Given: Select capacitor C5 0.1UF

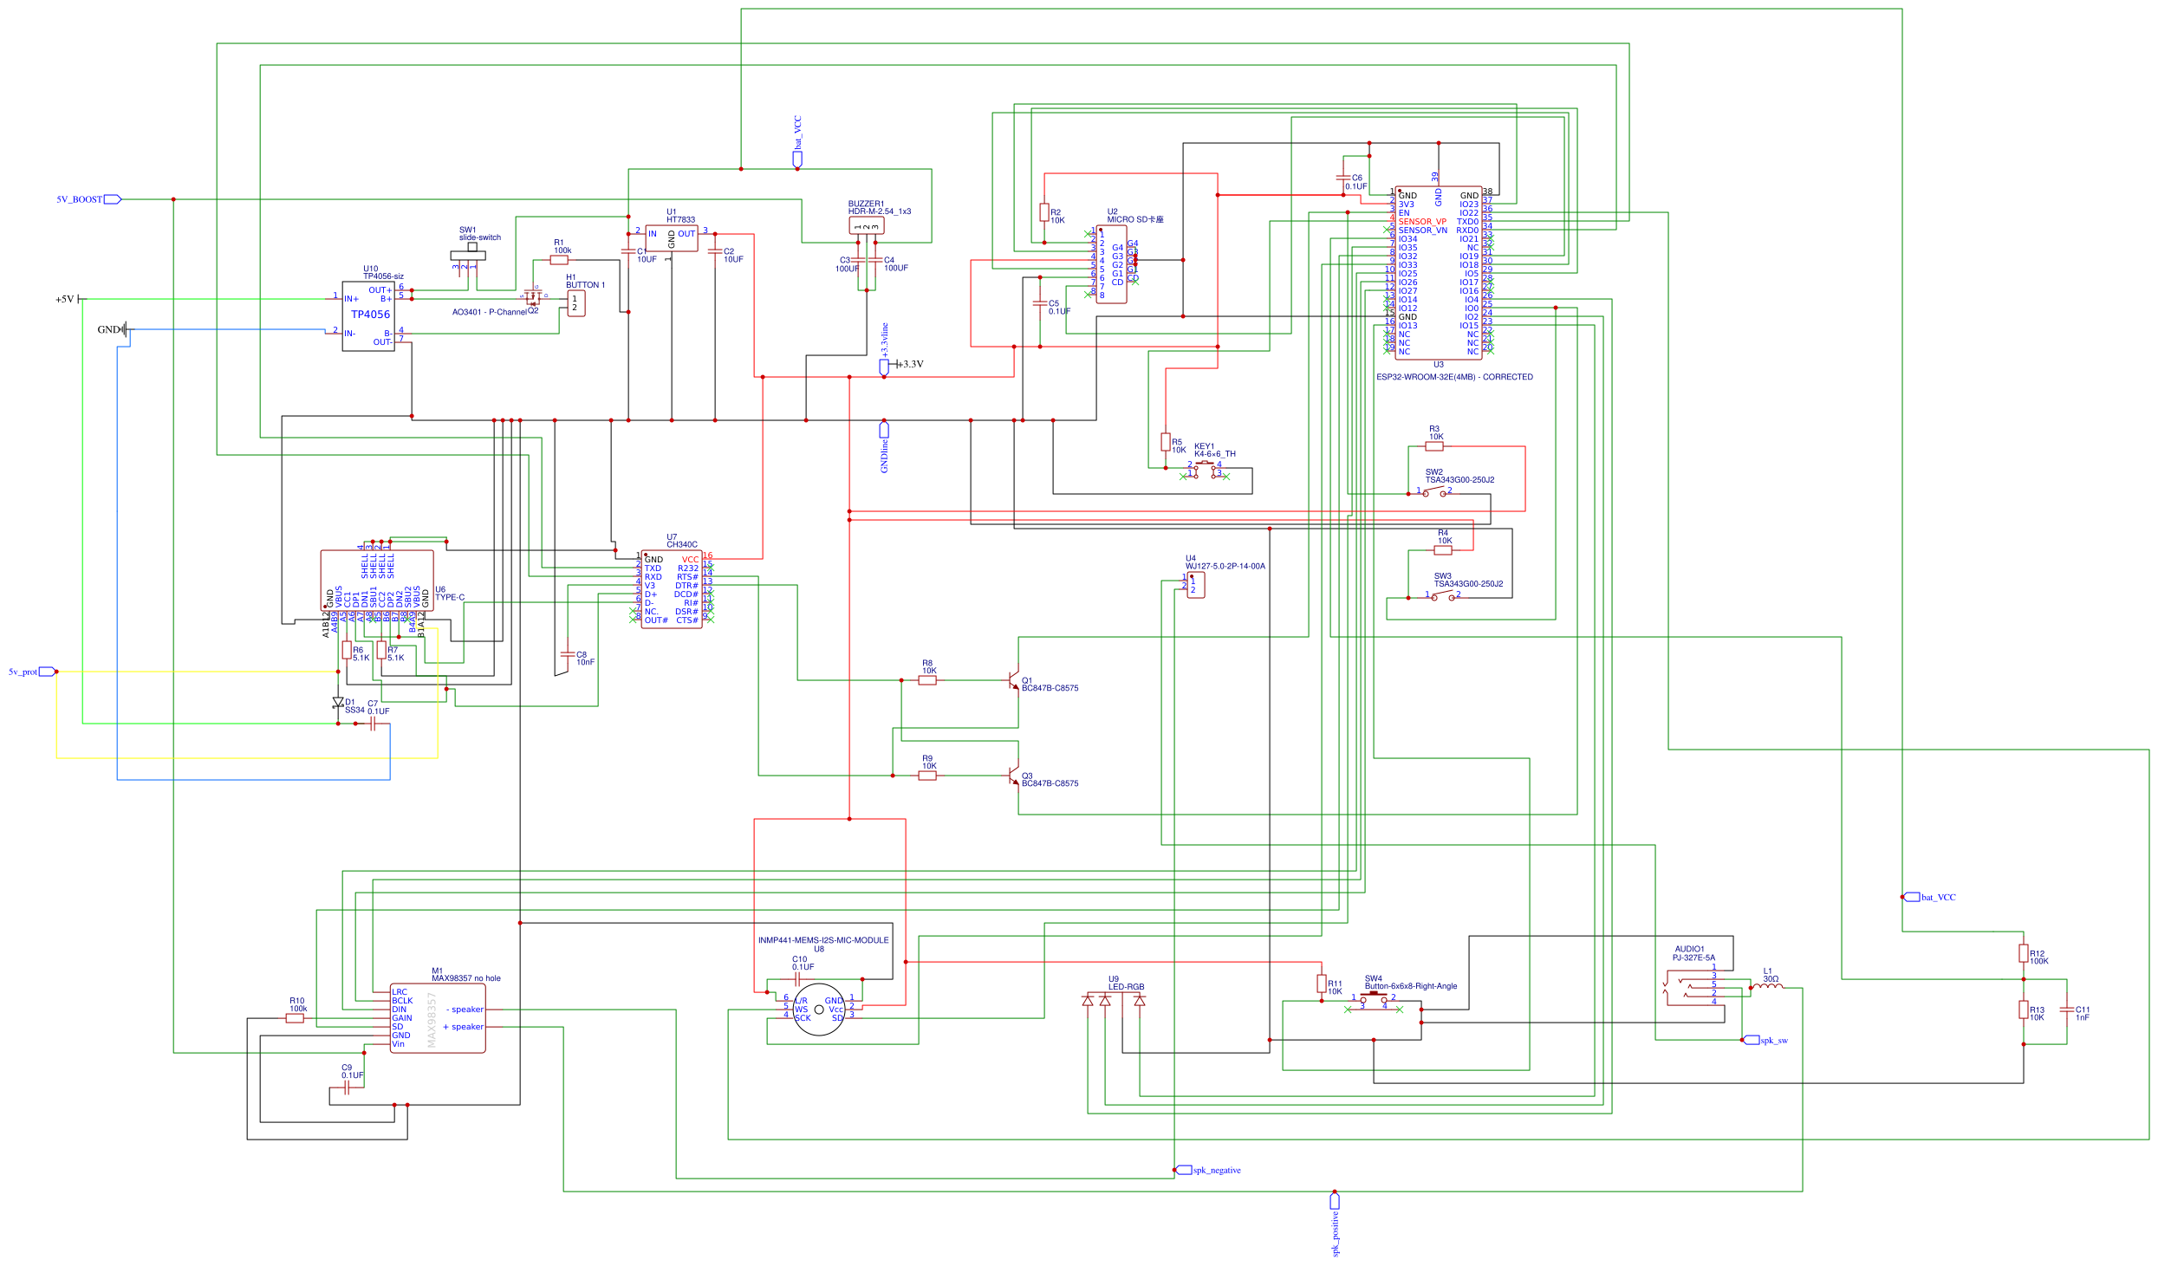Looking at the screenshot, I should [1040, 303].
